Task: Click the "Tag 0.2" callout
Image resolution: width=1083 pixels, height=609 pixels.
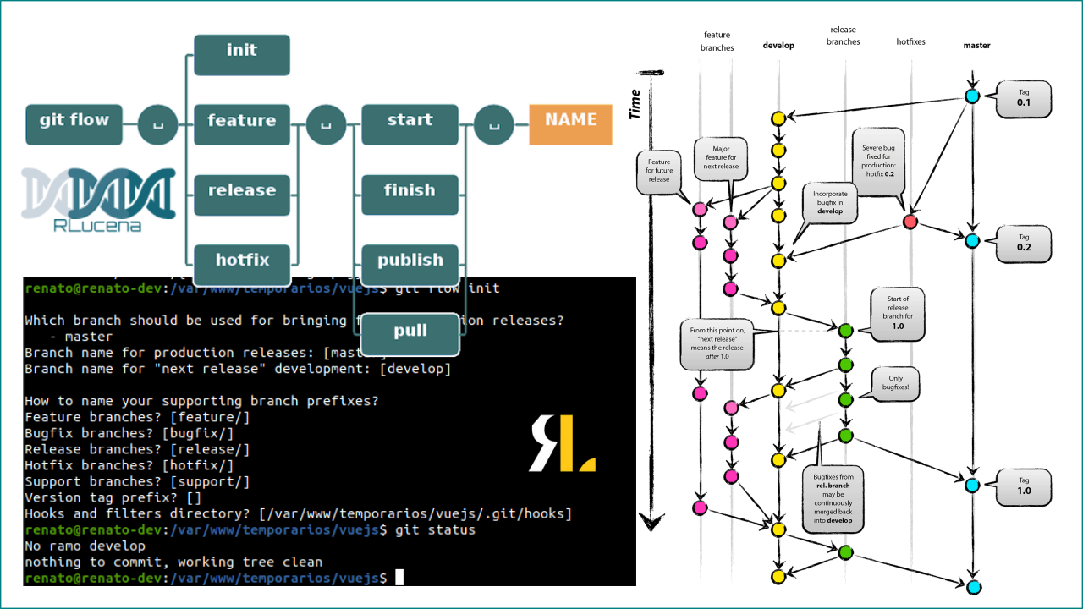Action: [x=1023, y=243]
